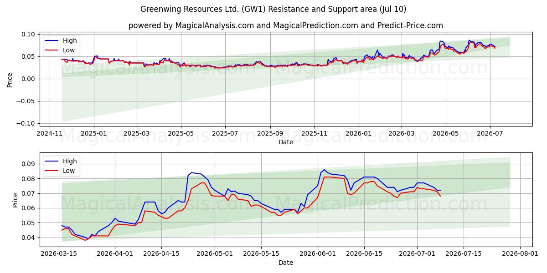This screenshot has height=273, width=547.
Task: Click the 2025-01 tick label
Action: tap(94, 133)
